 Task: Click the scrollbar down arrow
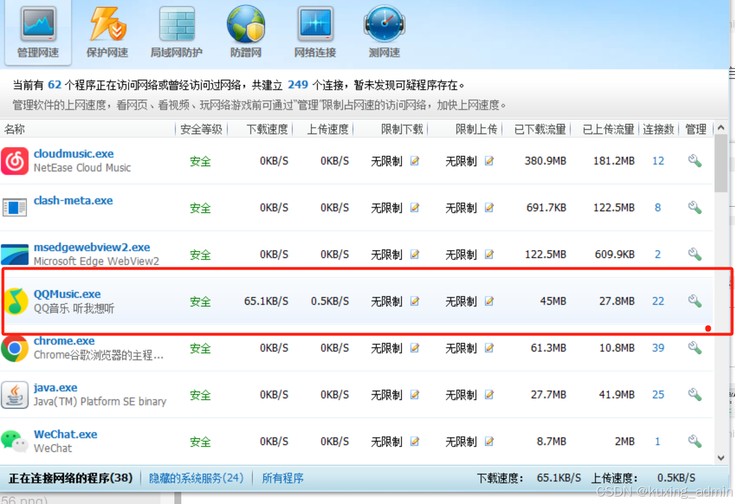[x=721, y=458]
